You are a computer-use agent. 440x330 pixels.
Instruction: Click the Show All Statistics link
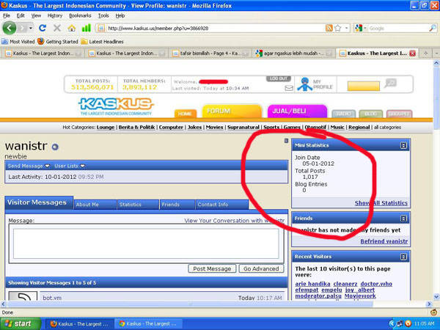coord(381,203)
